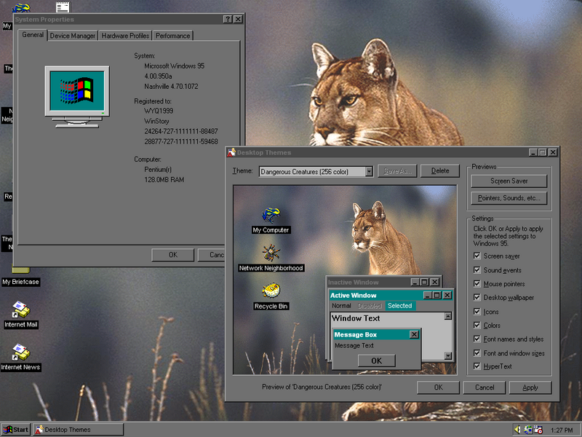The height and width of the screenshot is (437, 582).
Task: Open the Performance tab
Action: coord(173,36)
